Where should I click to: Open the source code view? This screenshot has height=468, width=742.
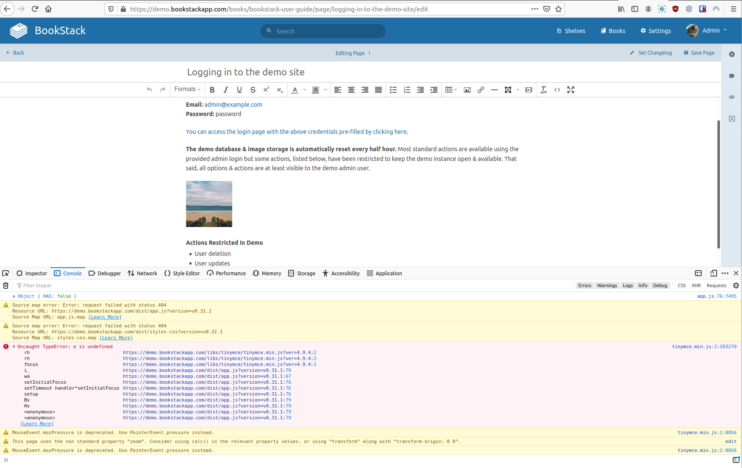pos(557,90)
